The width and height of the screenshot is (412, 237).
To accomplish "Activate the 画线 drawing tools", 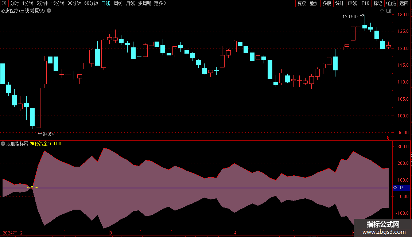I will pos(352,3).
